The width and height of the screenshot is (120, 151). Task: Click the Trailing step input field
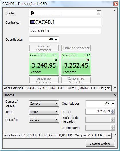tap(100, 127)
